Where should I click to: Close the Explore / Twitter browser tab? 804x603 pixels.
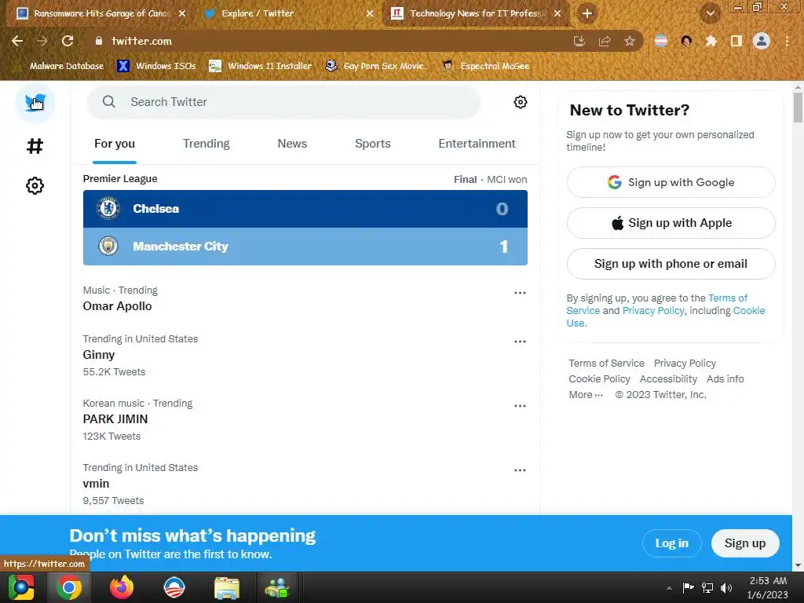pos(370,14)
